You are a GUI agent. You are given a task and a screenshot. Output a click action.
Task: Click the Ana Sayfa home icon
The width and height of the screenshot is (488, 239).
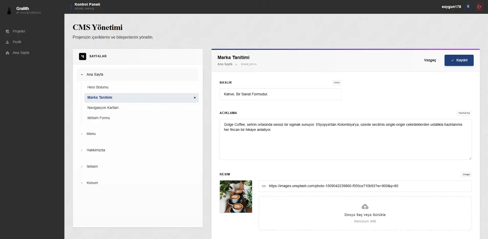click(7, 53)
